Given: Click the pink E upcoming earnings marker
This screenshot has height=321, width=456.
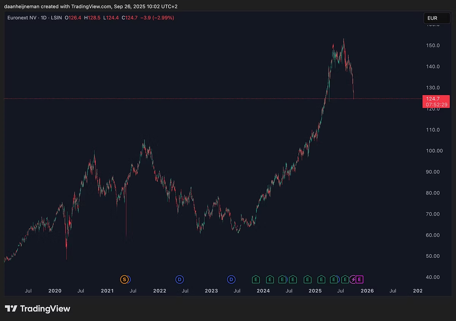Looking at the screenshot, I should 360,280.
